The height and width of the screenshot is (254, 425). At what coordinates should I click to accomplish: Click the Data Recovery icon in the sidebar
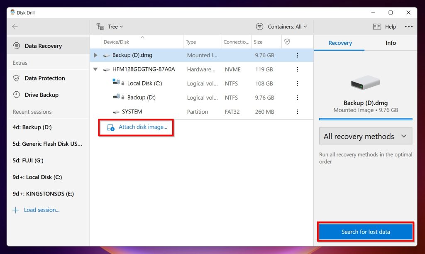pyautogui.click(x=16, y=46)
